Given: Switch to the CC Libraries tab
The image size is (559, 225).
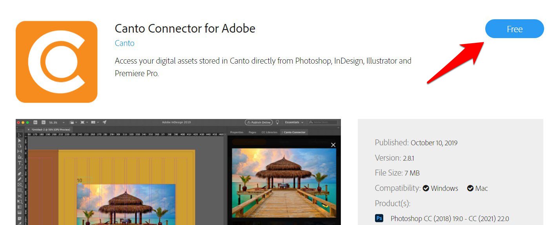Looking at the screenshot, I should 269,132.
